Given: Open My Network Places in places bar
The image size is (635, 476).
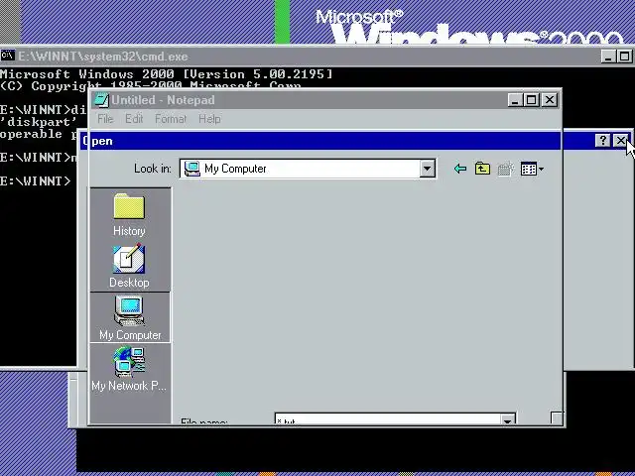Looking at the screenshot, I should 130,369.
